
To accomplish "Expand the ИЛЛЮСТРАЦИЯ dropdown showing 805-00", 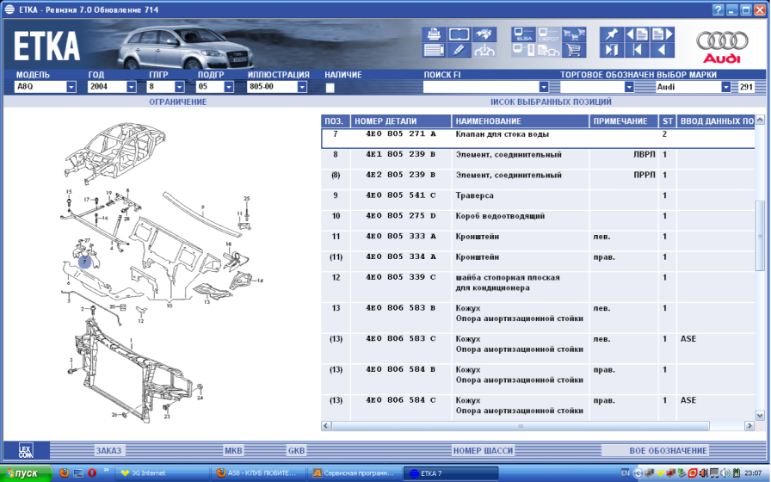I will pyautogui.click(x=302, y=87).
